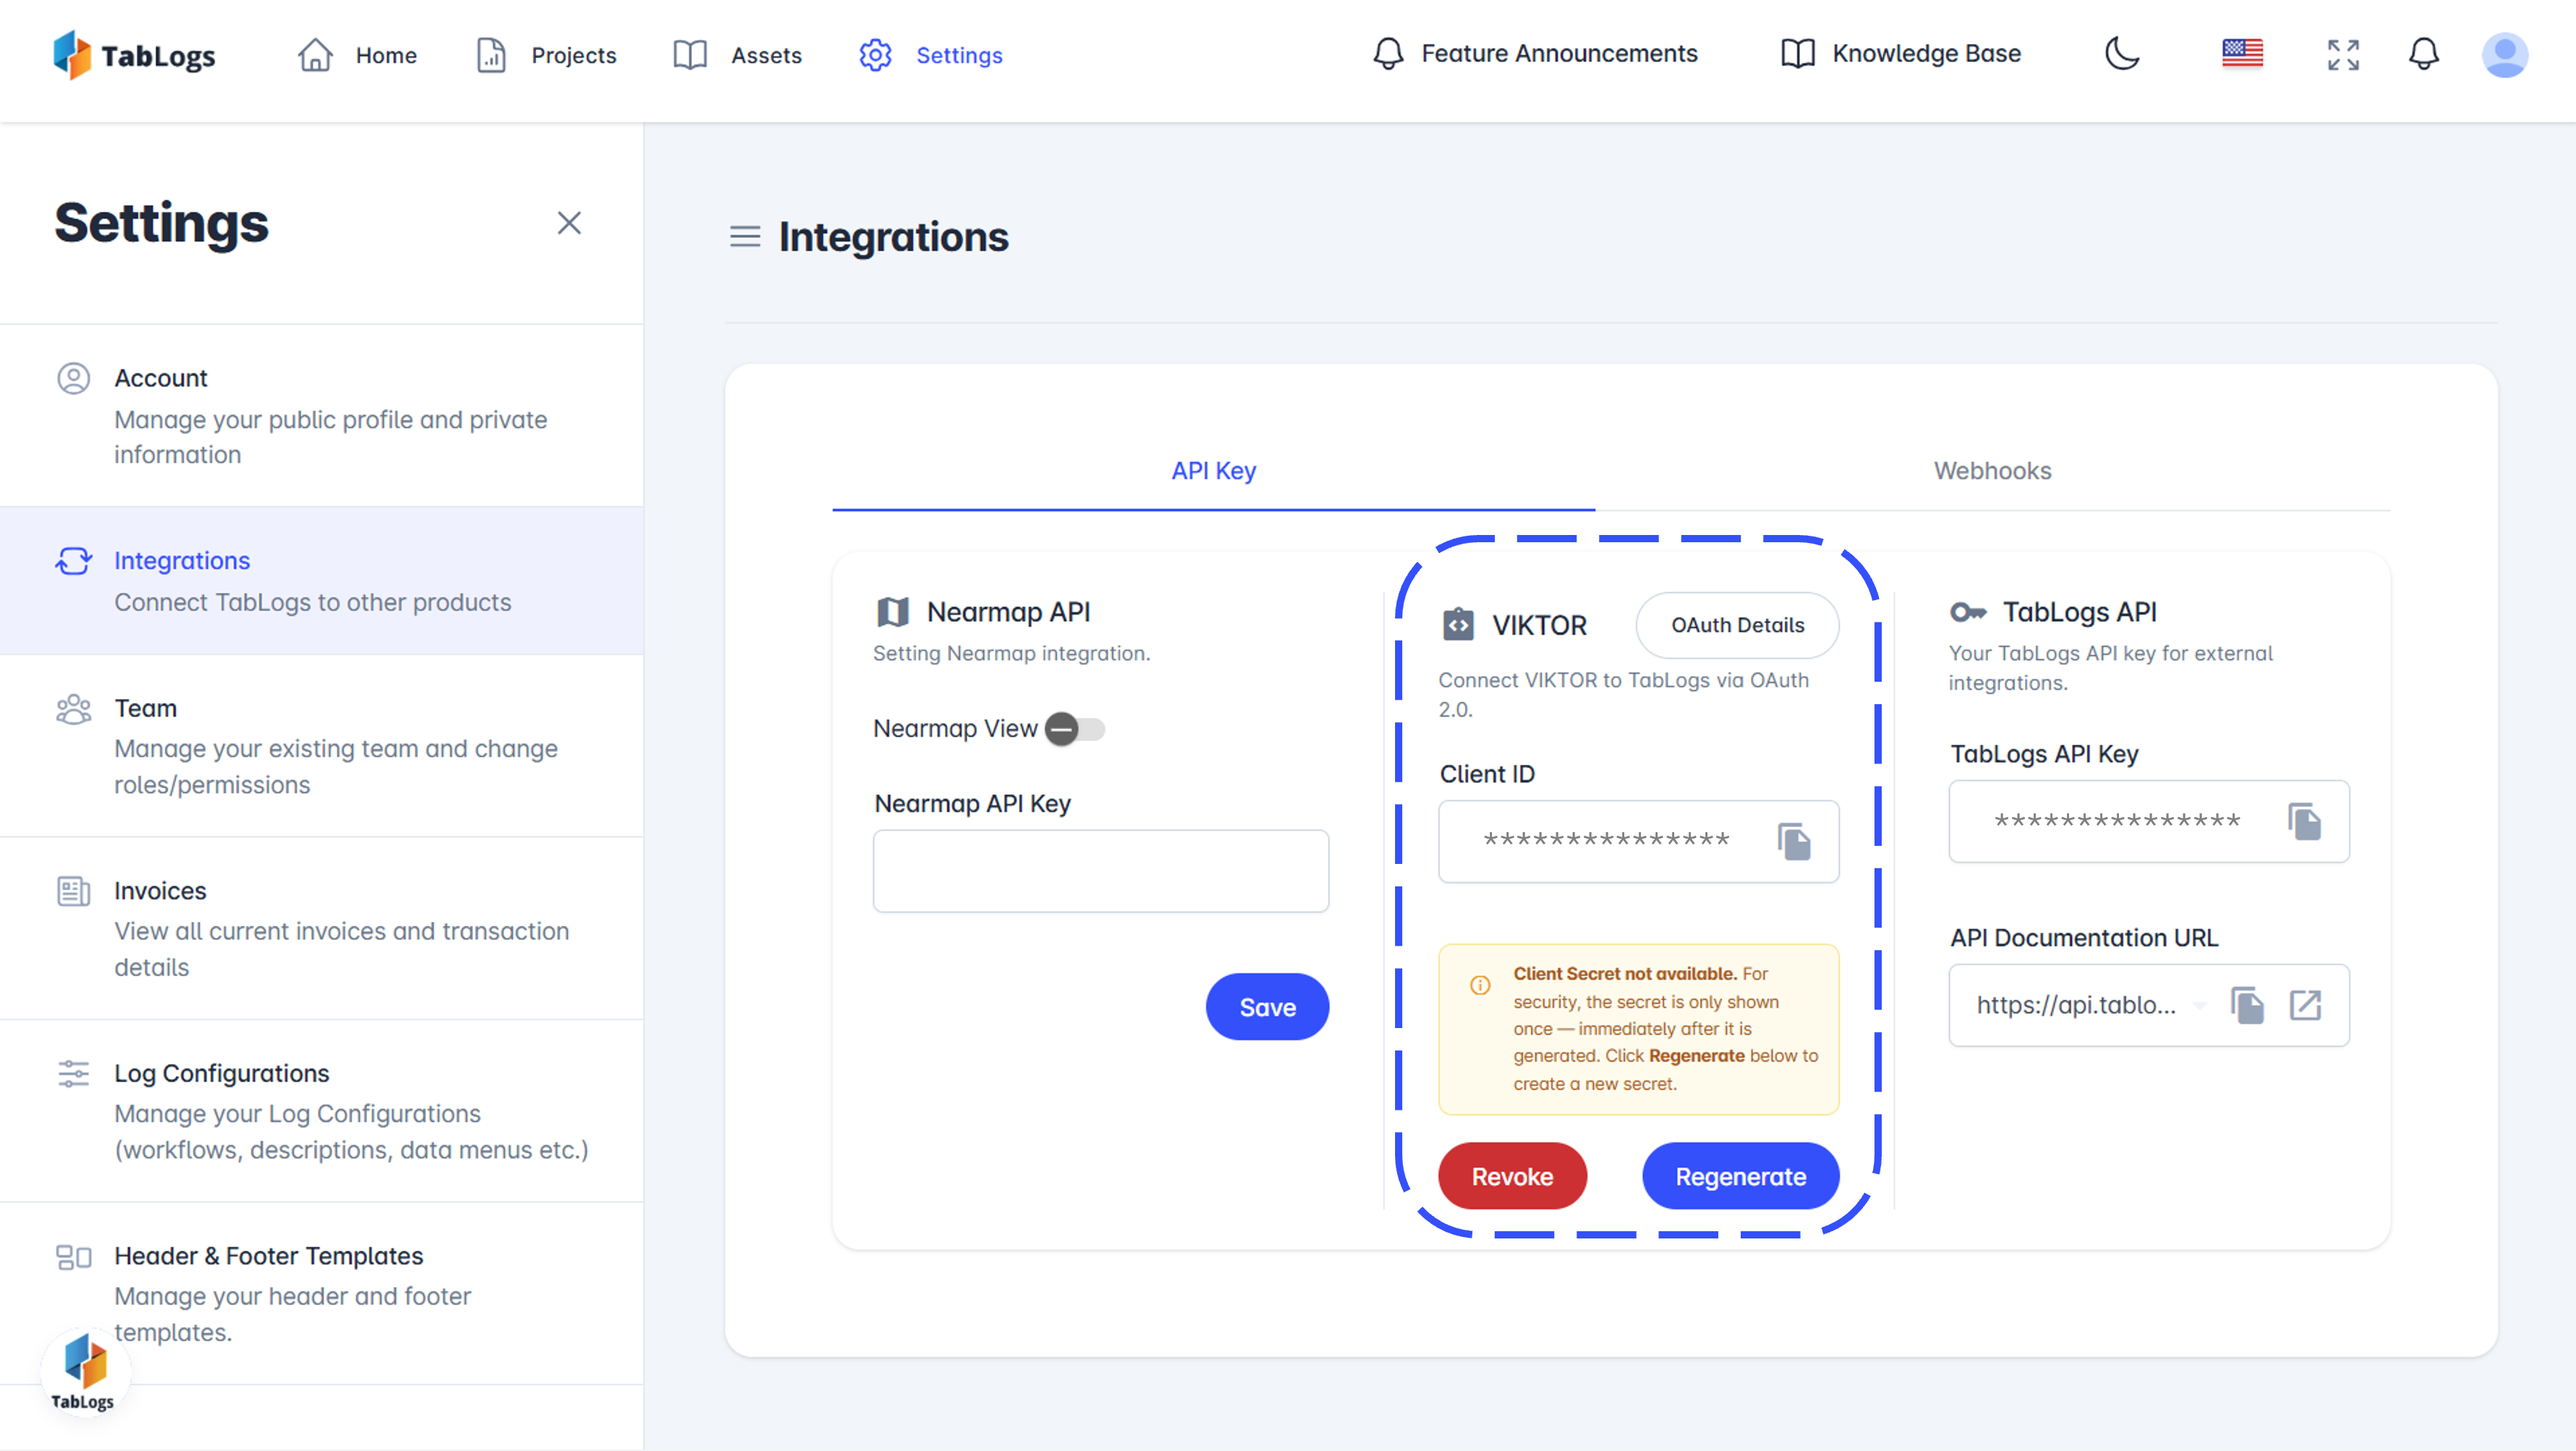Revoke the VIKTOR OAuth client

tap(1511, 1176)
